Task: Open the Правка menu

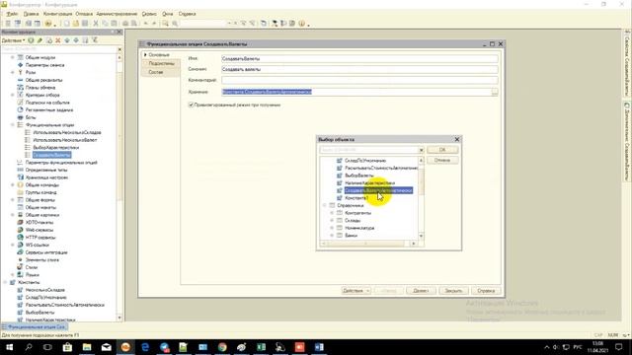Action: point(31,14)
